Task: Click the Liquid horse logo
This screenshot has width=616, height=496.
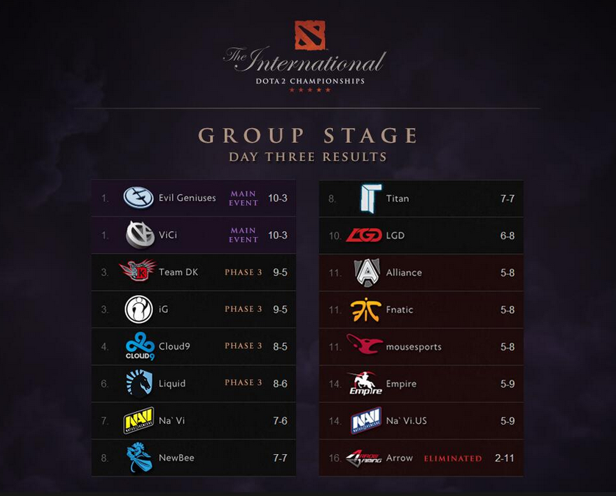Action: point(139,383)
